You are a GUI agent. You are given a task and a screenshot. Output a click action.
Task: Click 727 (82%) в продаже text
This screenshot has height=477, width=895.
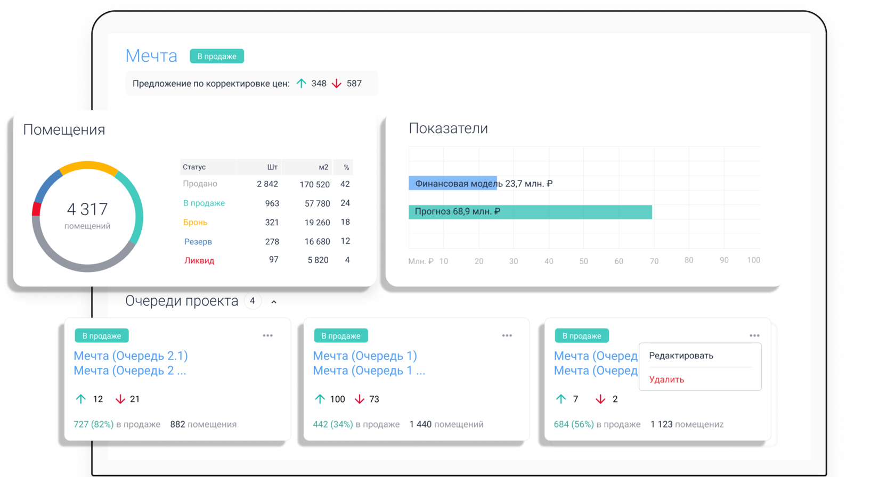pos(117,424)
